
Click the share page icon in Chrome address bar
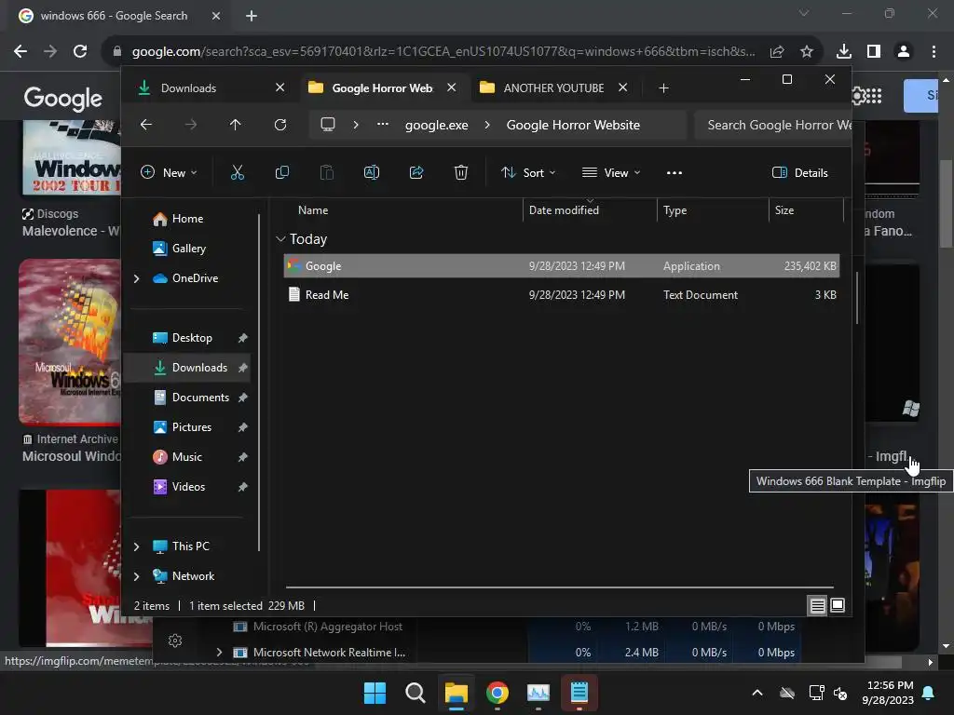point(777,52)
